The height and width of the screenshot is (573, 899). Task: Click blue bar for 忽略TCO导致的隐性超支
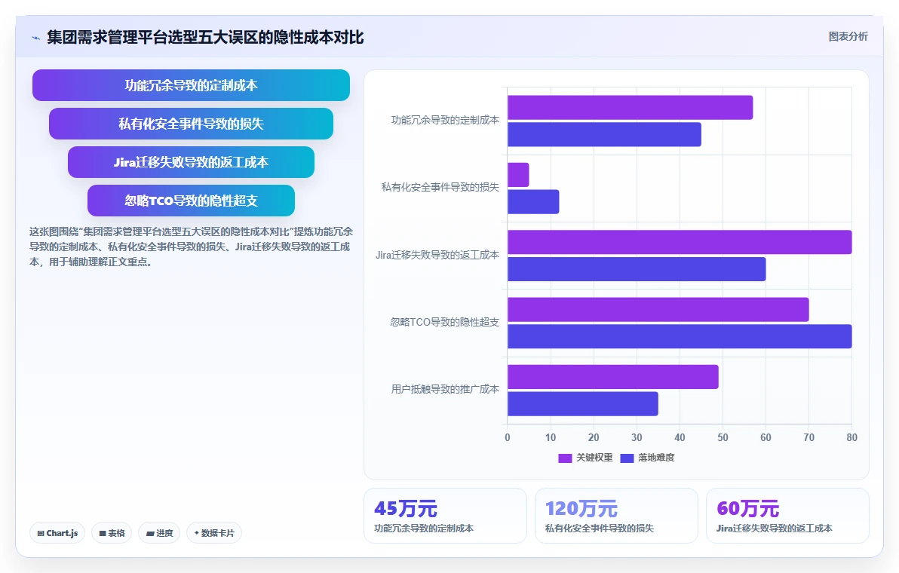pos(680,336)
